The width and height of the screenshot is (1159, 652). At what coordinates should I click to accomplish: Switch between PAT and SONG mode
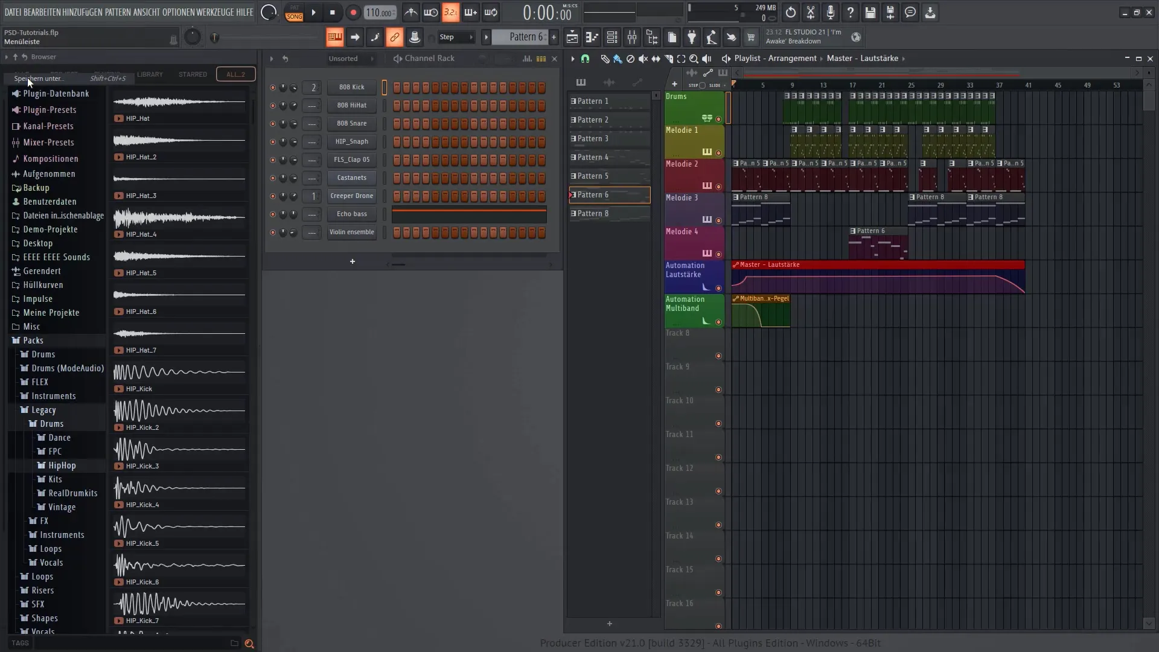(294, 13)
